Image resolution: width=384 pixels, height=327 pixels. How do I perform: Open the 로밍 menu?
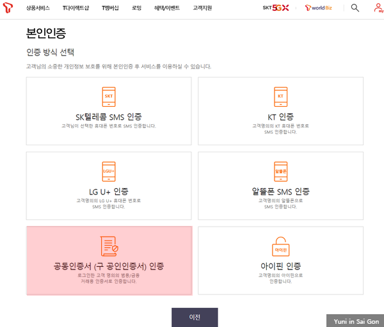pos(136,8)
